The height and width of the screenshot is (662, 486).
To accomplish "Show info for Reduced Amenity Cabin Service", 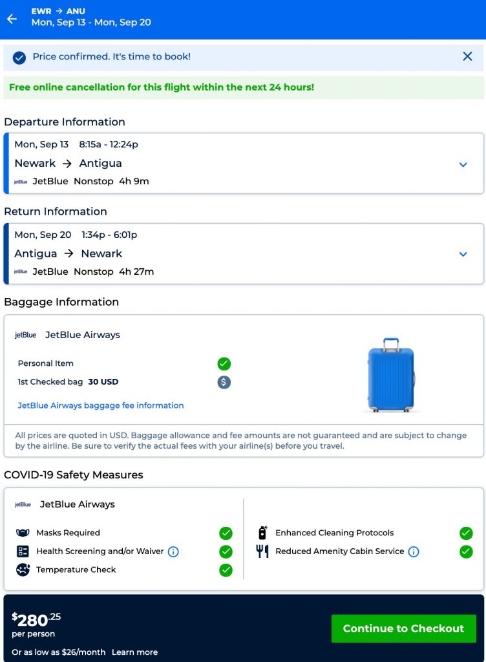I will tap(414, 551).
